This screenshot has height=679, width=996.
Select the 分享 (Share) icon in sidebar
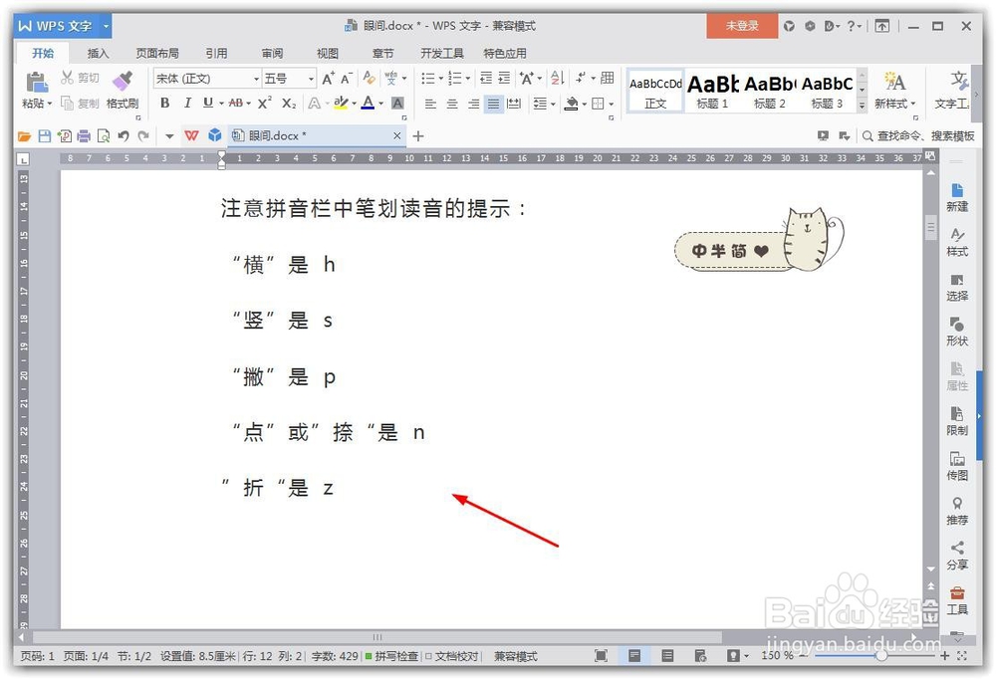[x=957, y=555]
